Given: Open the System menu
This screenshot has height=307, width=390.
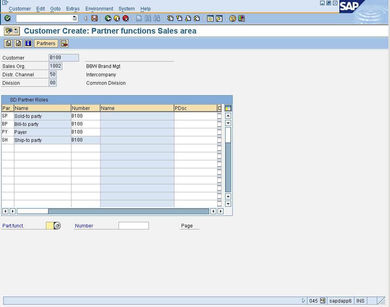Looking at the screenshot, I should click(x=127, y=9).
